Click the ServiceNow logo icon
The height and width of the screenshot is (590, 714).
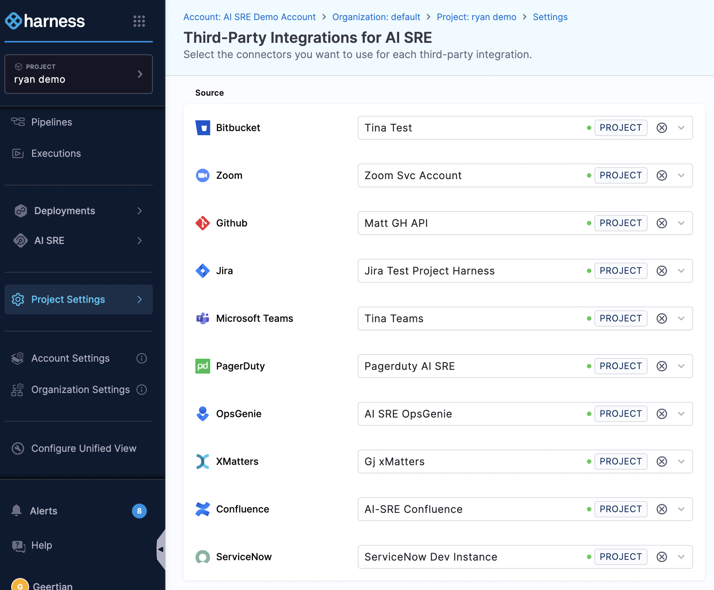point(203,557)
